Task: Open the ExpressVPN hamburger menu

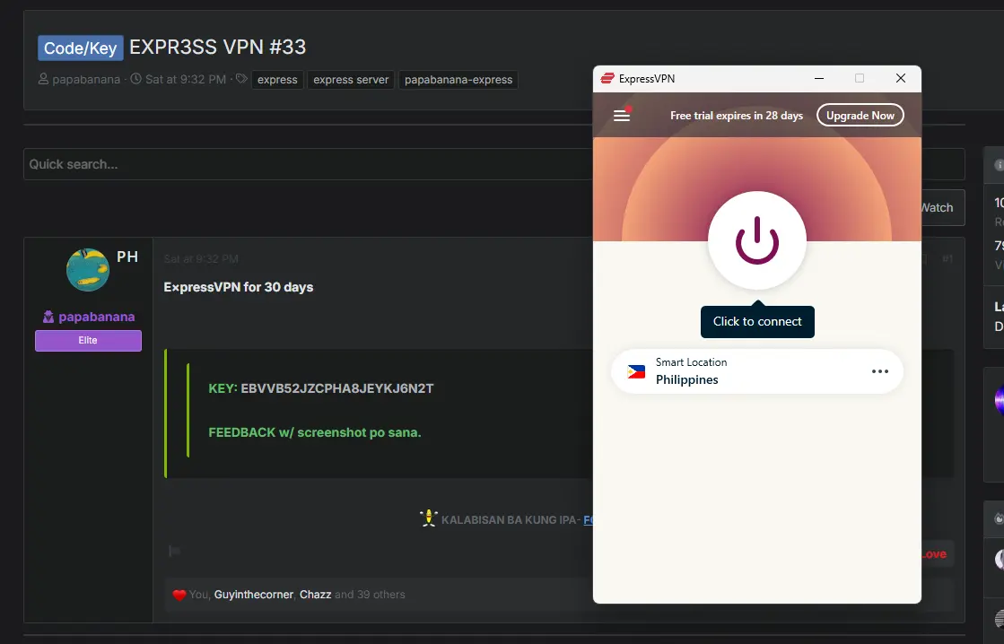Action: [x=622, y=115]
